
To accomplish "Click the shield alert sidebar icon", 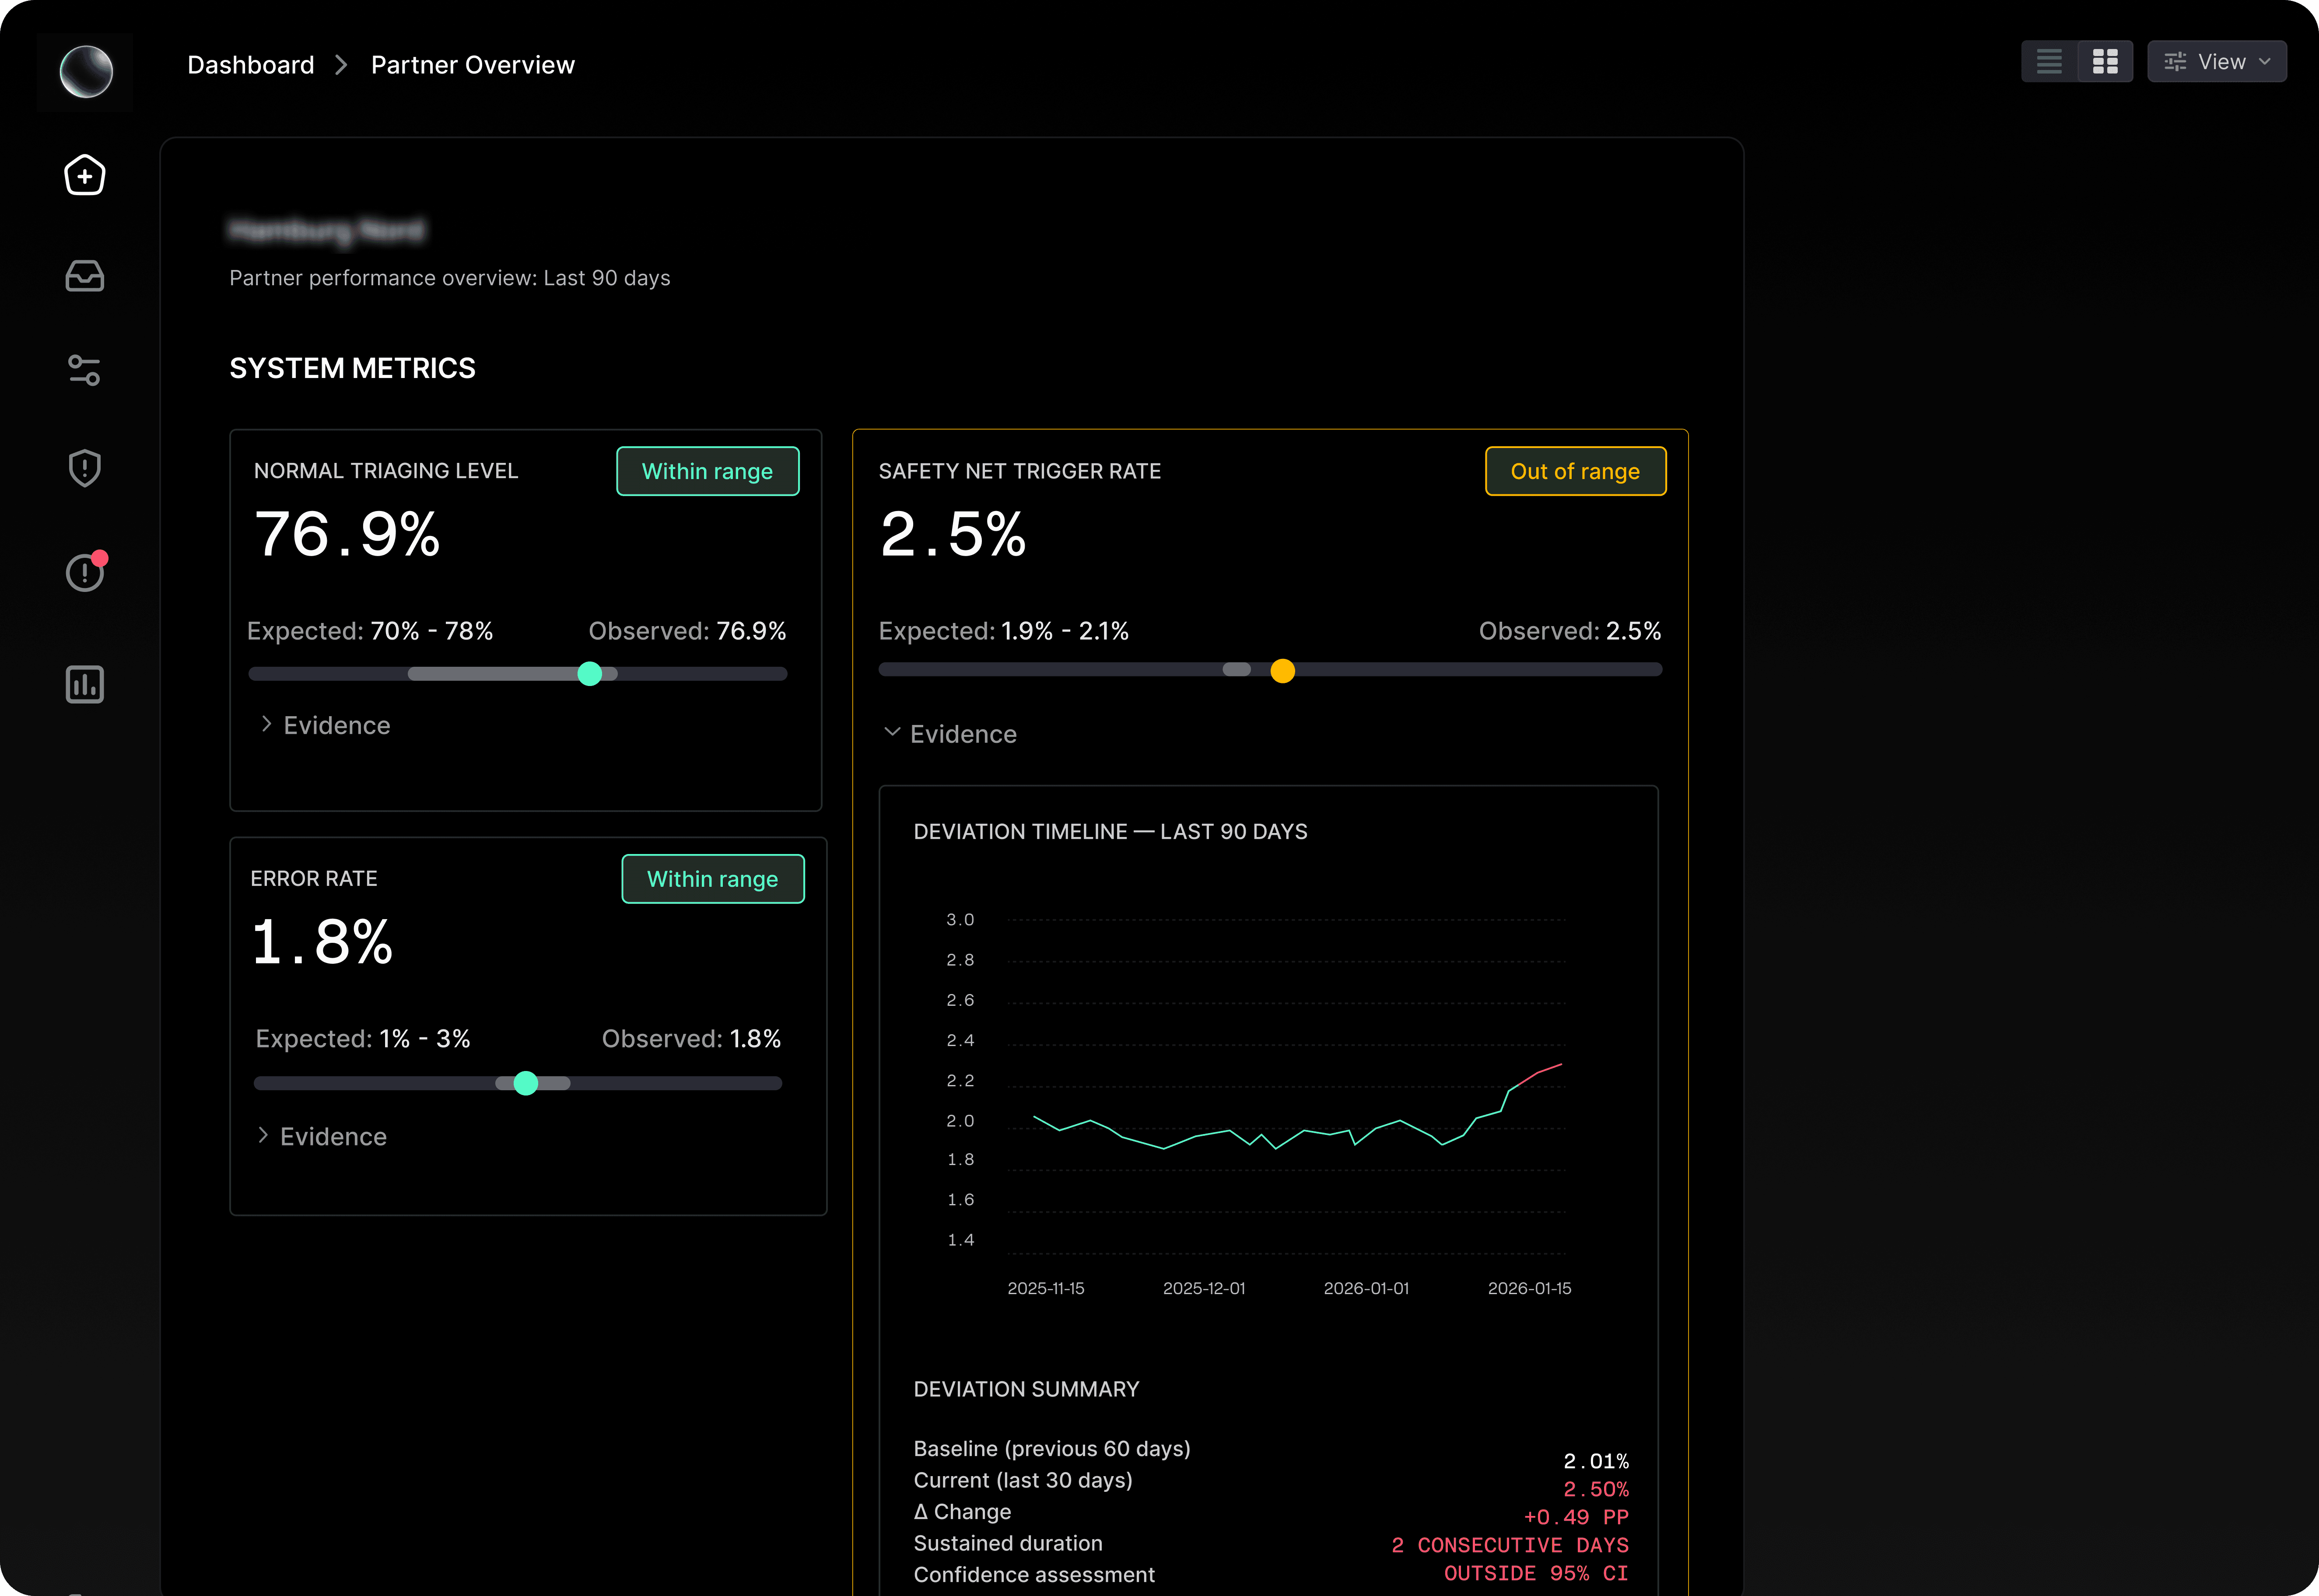I will 85,468.
